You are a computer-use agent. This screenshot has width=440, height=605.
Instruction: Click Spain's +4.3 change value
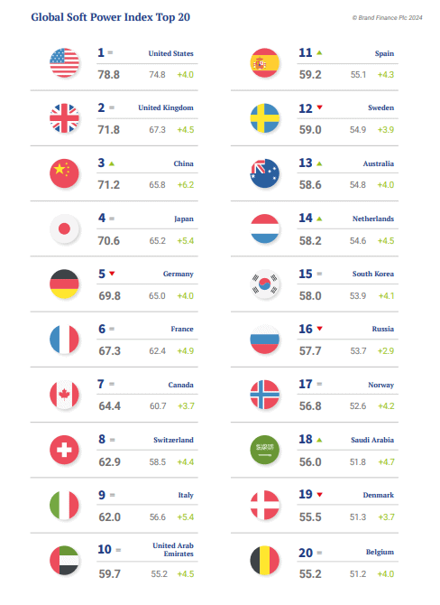[x=386, y=74]
